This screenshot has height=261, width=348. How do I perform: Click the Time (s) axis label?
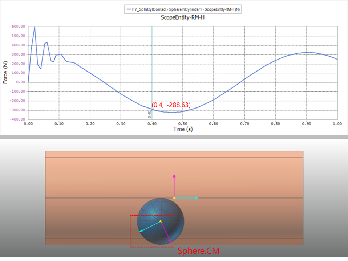[x=182, y=129]
